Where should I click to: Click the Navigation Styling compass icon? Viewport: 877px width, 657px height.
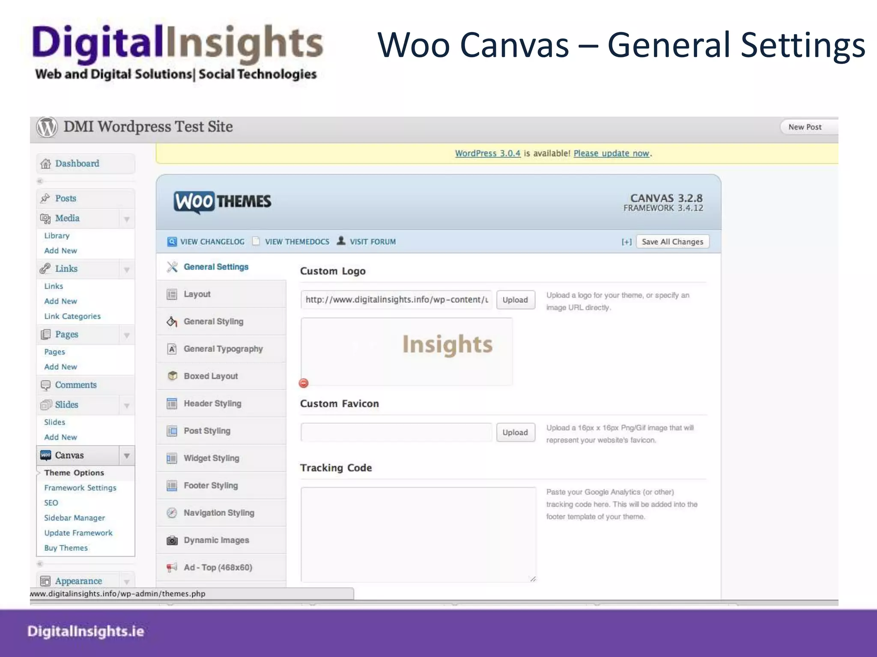pyautogui.click(x=172, y=513)
